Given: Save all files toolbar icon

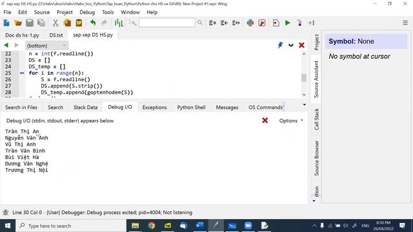Looking at the screenshot, I should tap(41, 23).
